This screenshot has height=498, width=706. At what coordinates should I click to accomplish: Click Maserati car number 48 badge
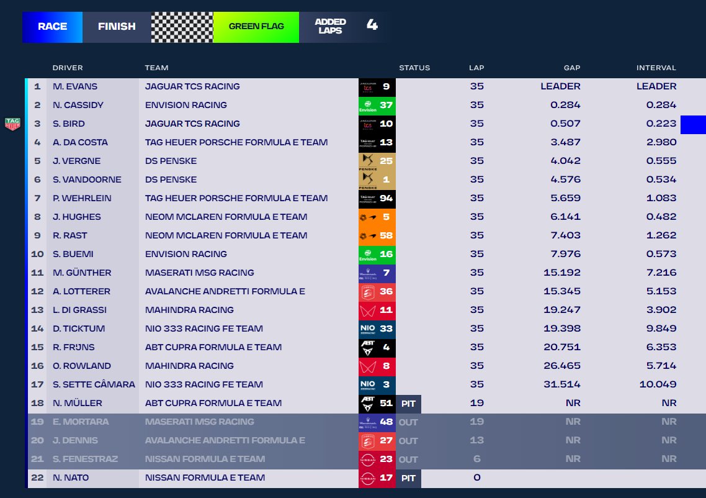[x=377, y=422]
